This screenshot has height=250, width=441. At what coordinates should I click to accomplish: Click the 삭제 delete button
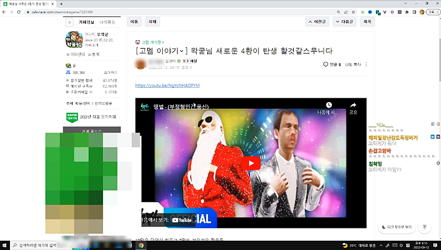153,22
